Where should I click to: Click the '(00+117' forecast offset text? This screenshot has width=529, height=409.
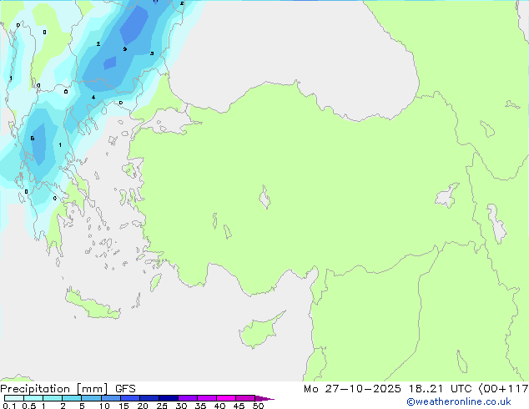pos(503,389)
